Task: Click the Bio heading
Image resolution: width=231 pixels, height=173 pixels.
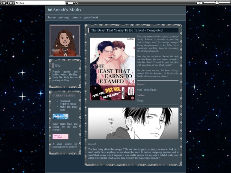Action: tap(58, 65)
